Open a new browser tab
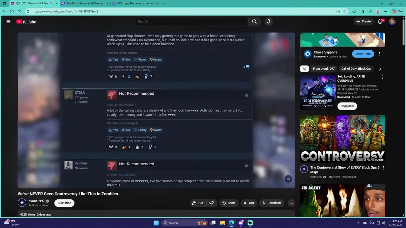The height and width of the screenshot is (228, 406). coord(165,3)
